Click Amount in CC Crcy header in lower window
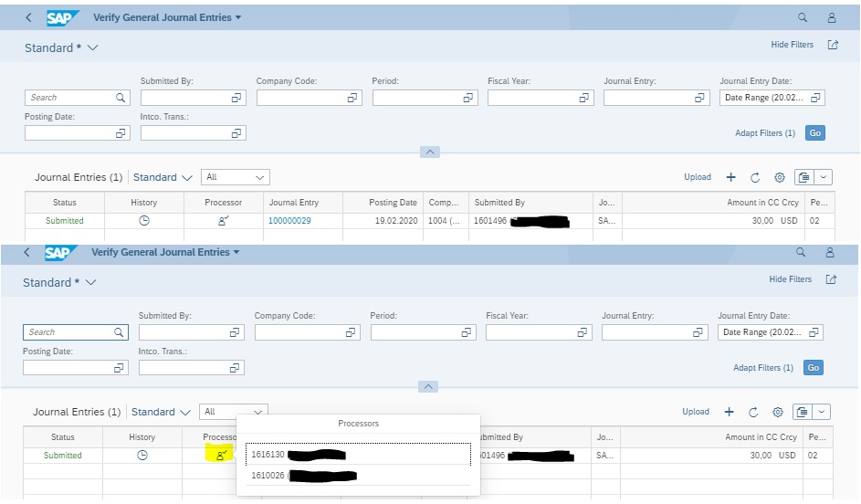The width and height of the screenshot is (861, 504). click(761, 437)
